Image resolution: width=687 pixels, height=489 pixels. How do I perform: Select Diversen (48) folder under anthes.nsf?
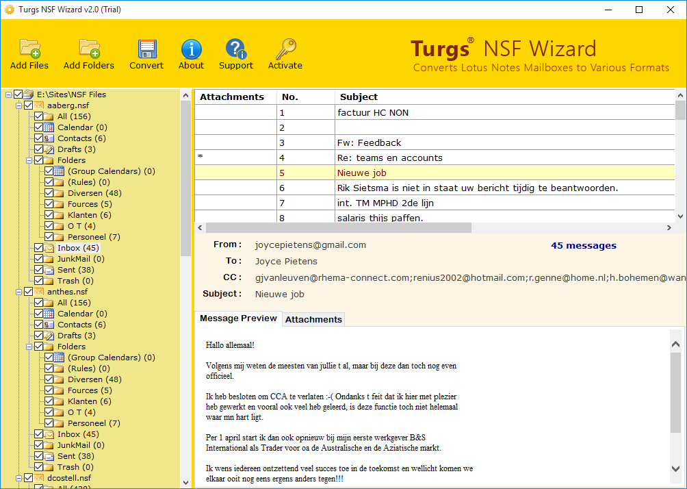click(x=94, y=379)
